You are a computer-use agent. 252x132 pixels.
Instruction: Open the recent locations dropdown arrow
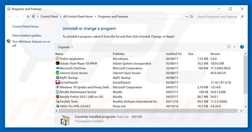click(x=23, y=17)
